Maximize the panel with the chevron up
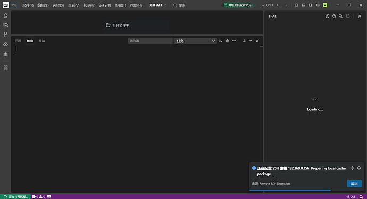Image resolution: width=367 pixels, height=199 pixels. point(251,41)
